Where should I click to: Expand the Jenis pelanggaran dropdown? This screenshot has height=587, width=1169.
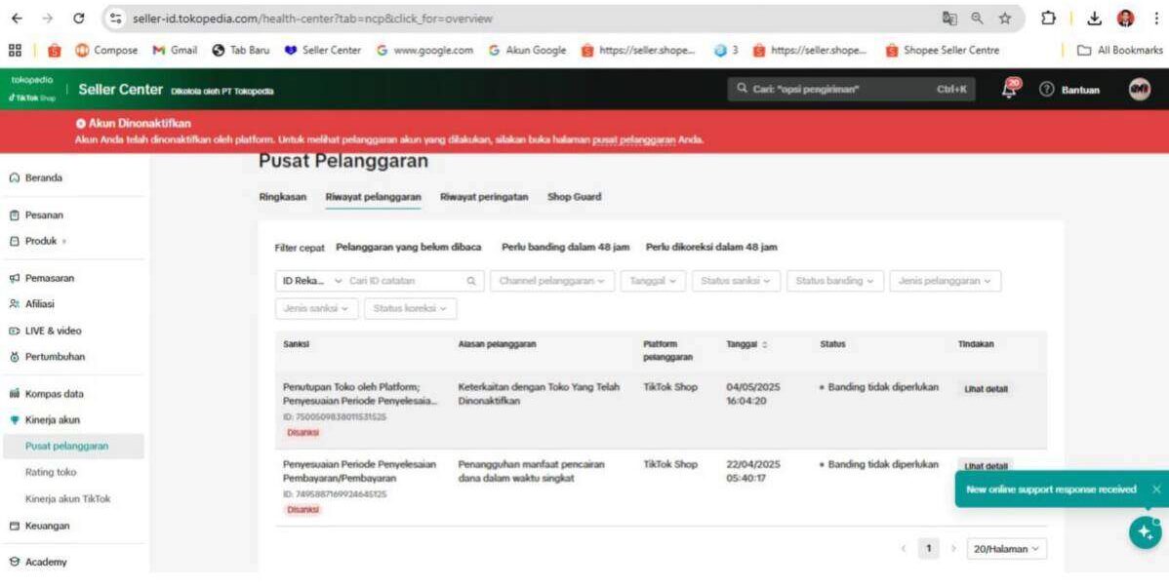coord(944,281)
